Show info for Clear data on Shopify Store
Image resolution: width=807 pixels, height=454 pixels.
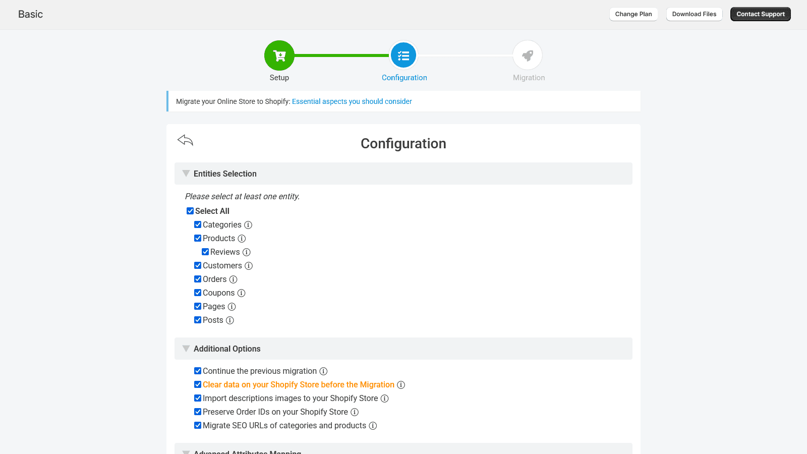coord(401,385)
